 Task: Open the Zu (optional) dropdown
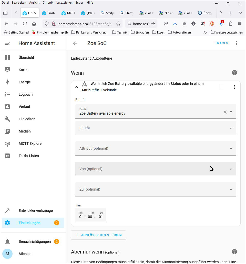pos(156,189)
